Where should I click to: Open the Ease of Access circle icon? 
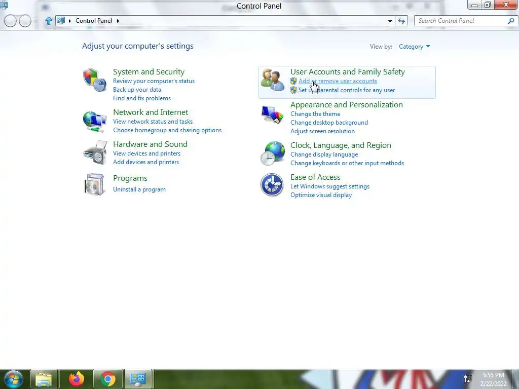(272, 184)
